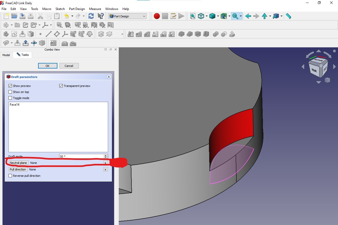Screen dimensions: 338x225
Task: Open the Undo history dropdown arrow
Action: [72, 16]
